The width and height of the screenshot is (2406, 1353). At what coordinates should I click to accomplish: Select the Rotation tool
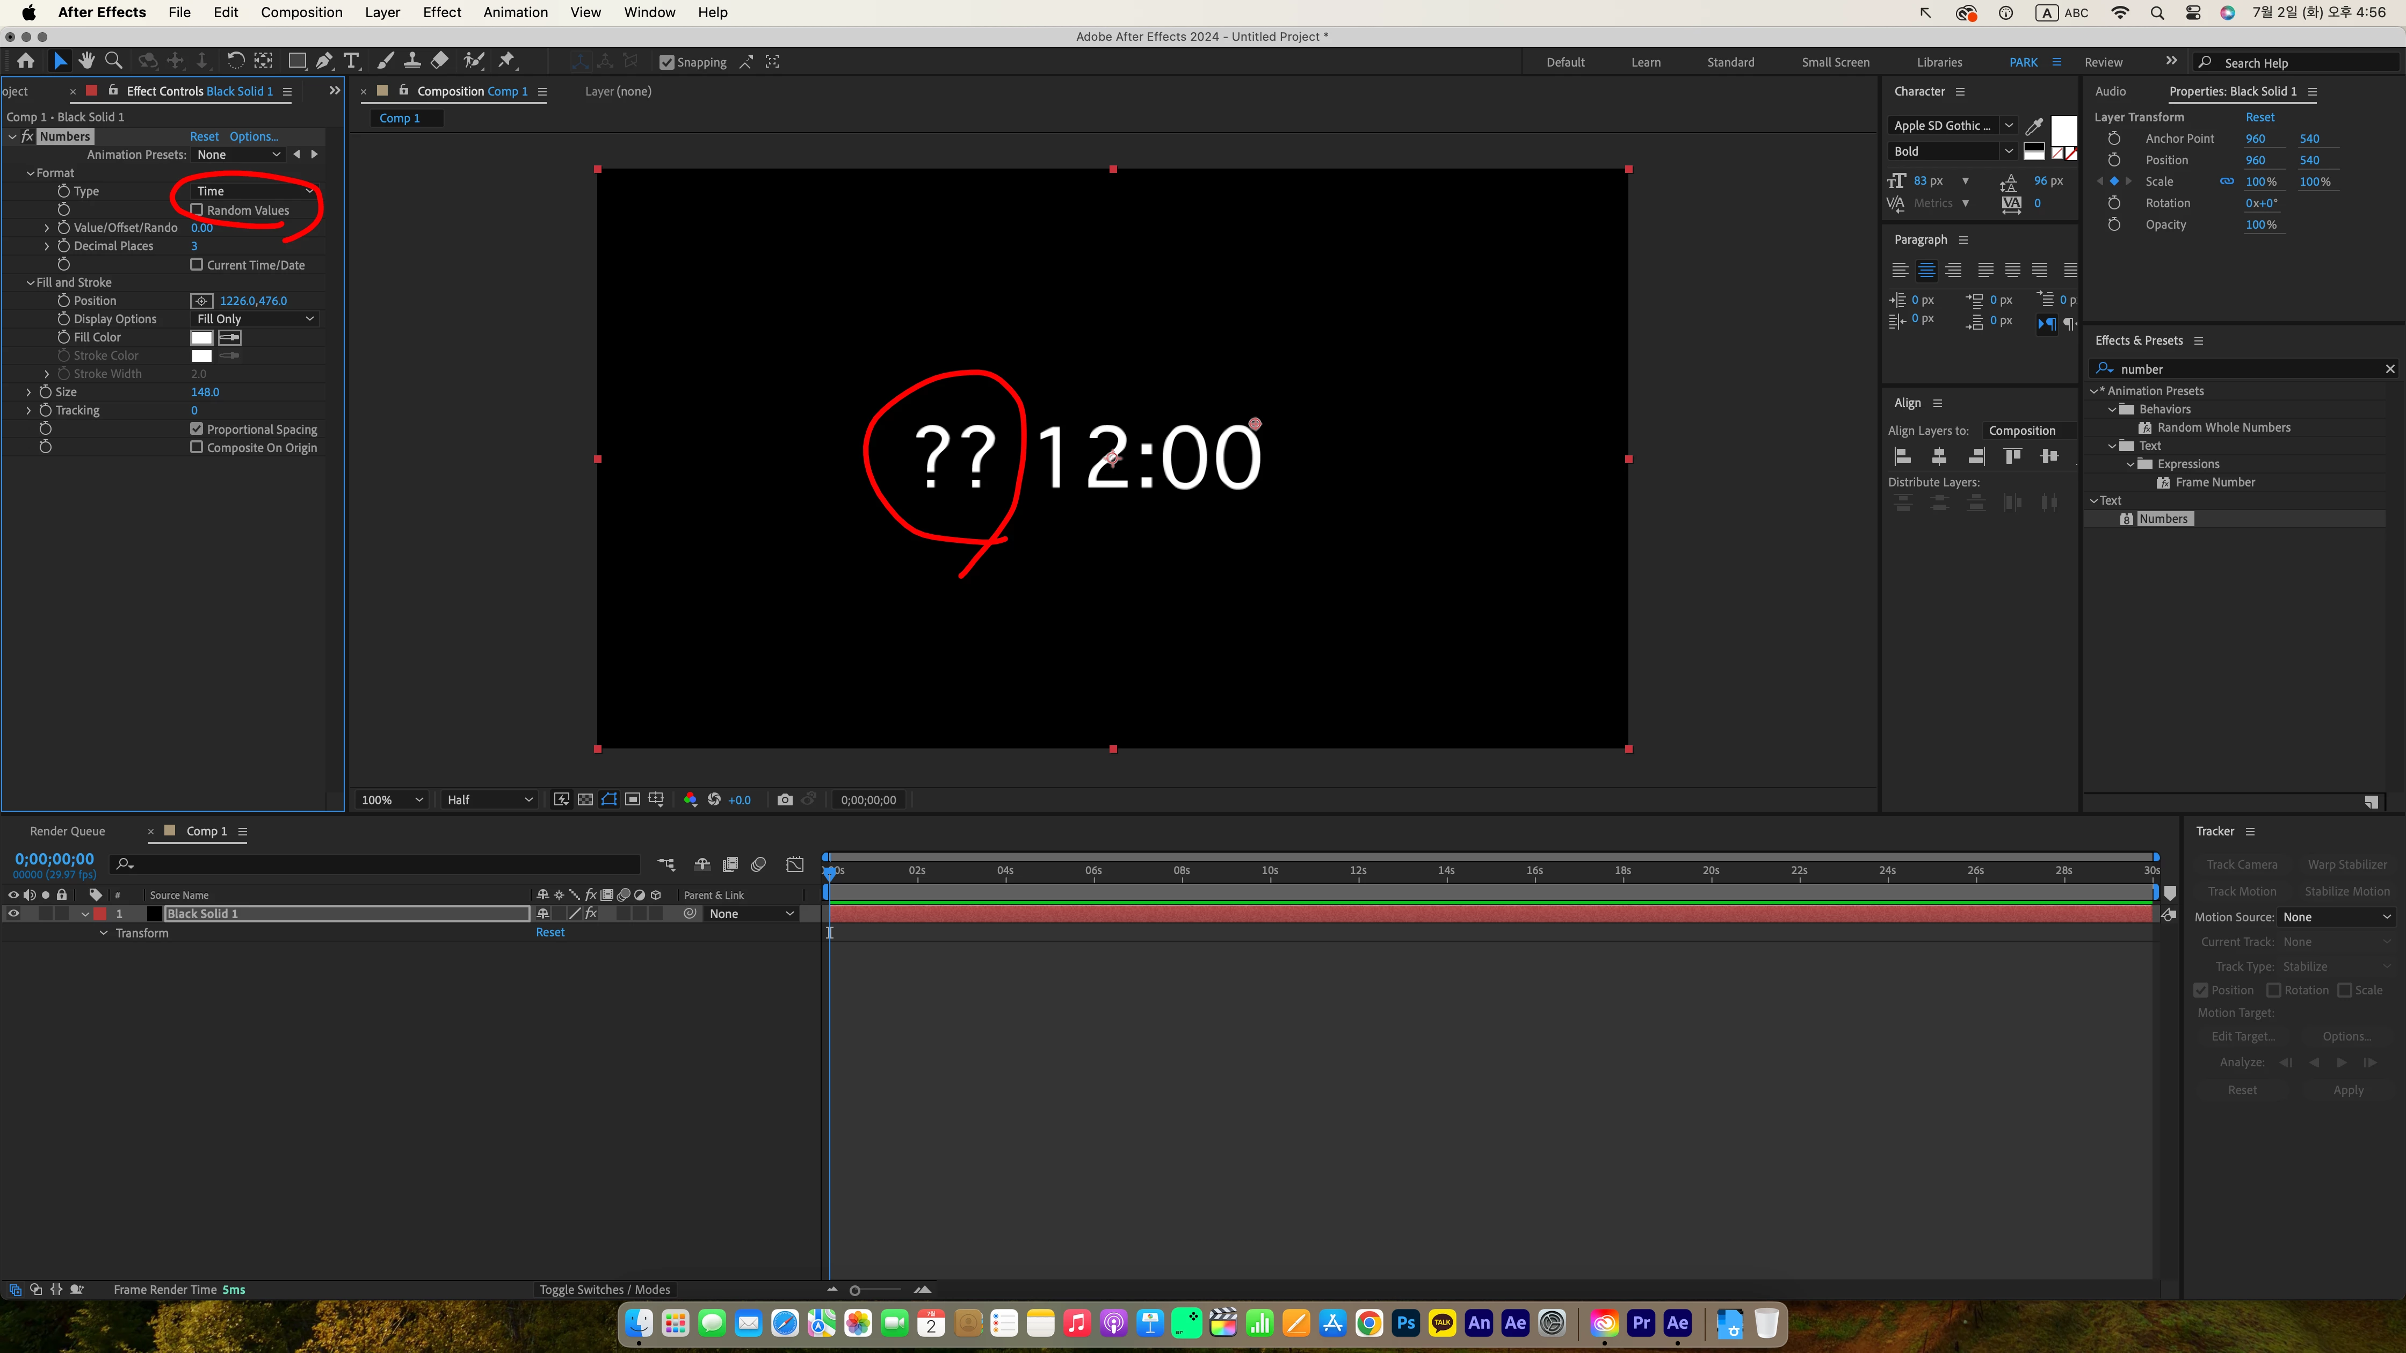(235, 62)
